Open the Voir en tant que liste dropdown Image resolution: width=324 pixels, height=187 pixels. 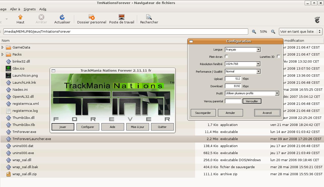tap(301, 31)
